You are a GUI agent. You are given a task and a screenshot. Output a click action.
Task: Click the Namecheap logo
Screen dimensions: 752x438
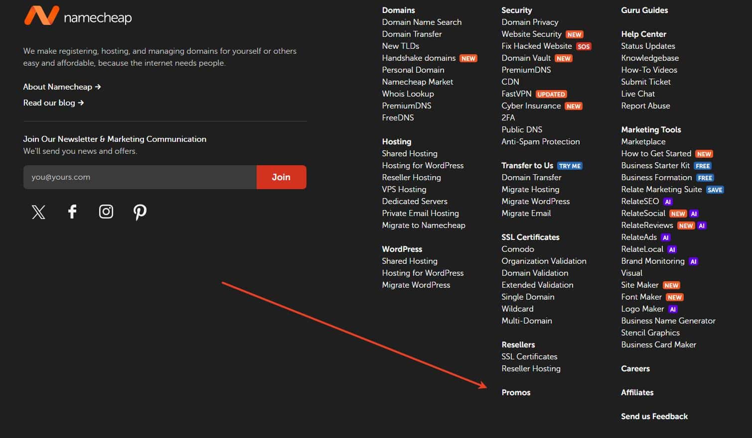tap(78, 16)
